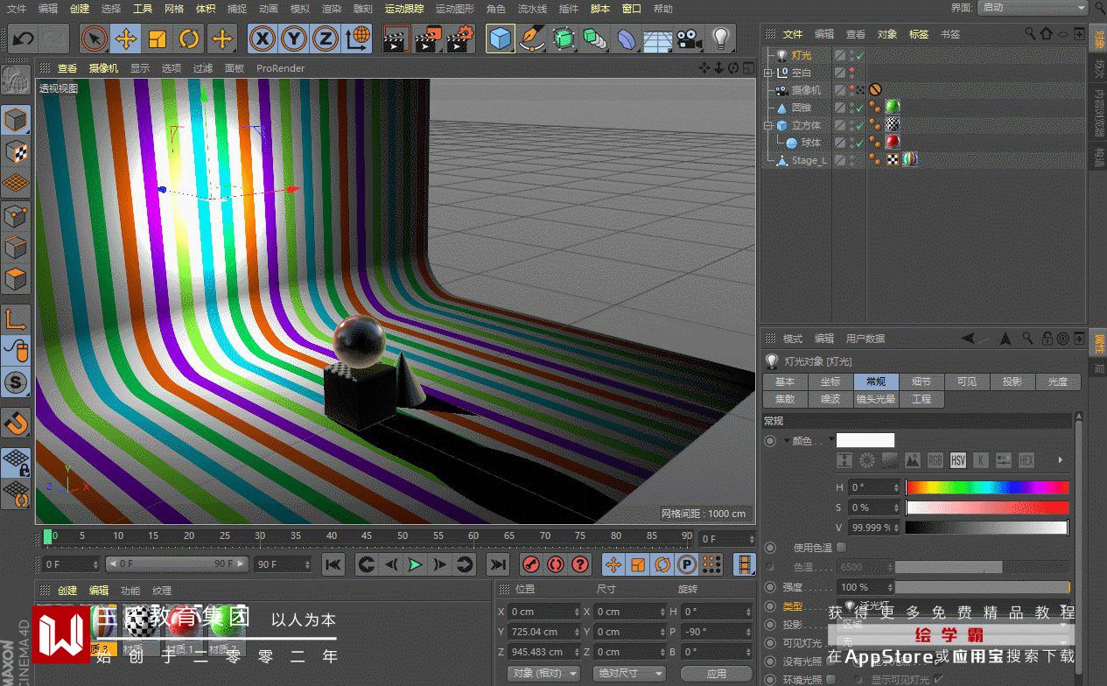Add a Cube primitive object
The image size is (1107, 686).
(x=500, y=38)
